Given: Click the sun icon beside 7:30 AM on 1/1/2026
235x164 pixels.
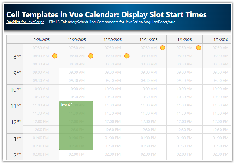Looking at the screenshot, I should click(198, 47).
